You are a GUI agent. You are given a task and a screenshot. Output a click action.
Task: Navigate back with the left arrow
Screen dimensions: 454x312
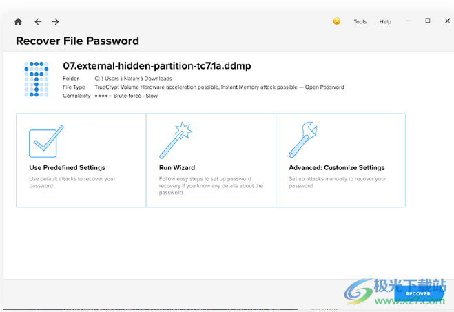[x=38, y=22]
